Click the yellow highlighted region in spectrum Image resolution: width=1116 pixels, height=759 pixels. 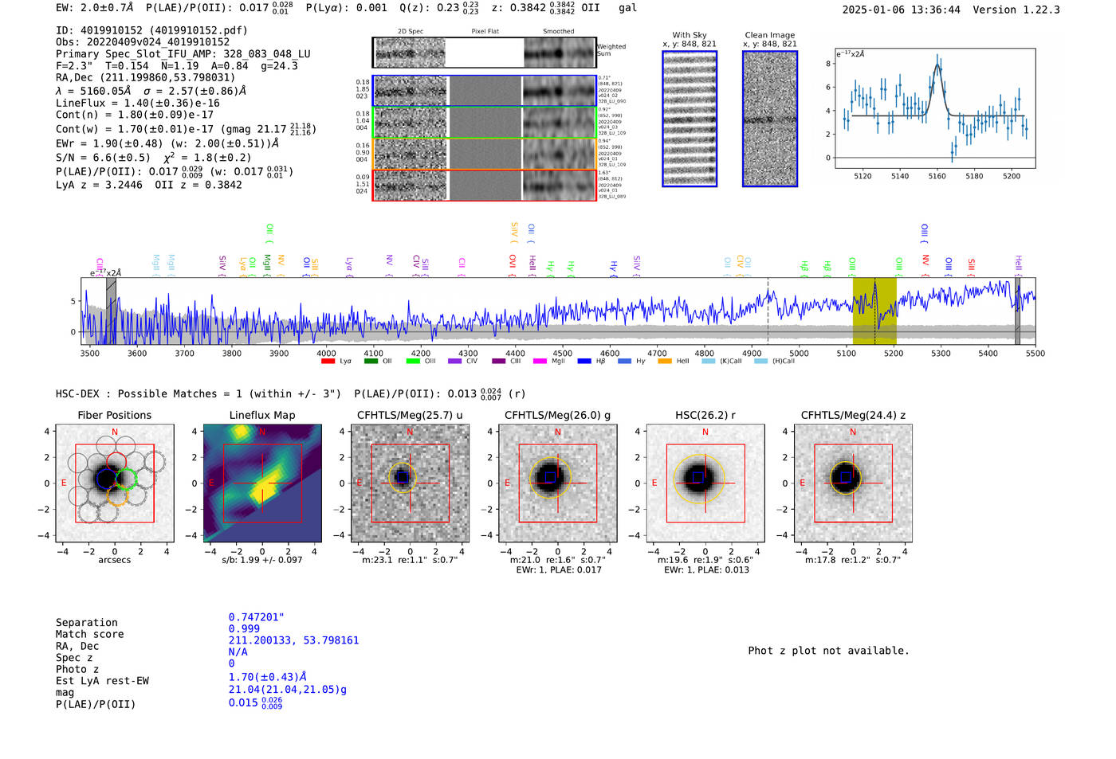pos(874,311)
